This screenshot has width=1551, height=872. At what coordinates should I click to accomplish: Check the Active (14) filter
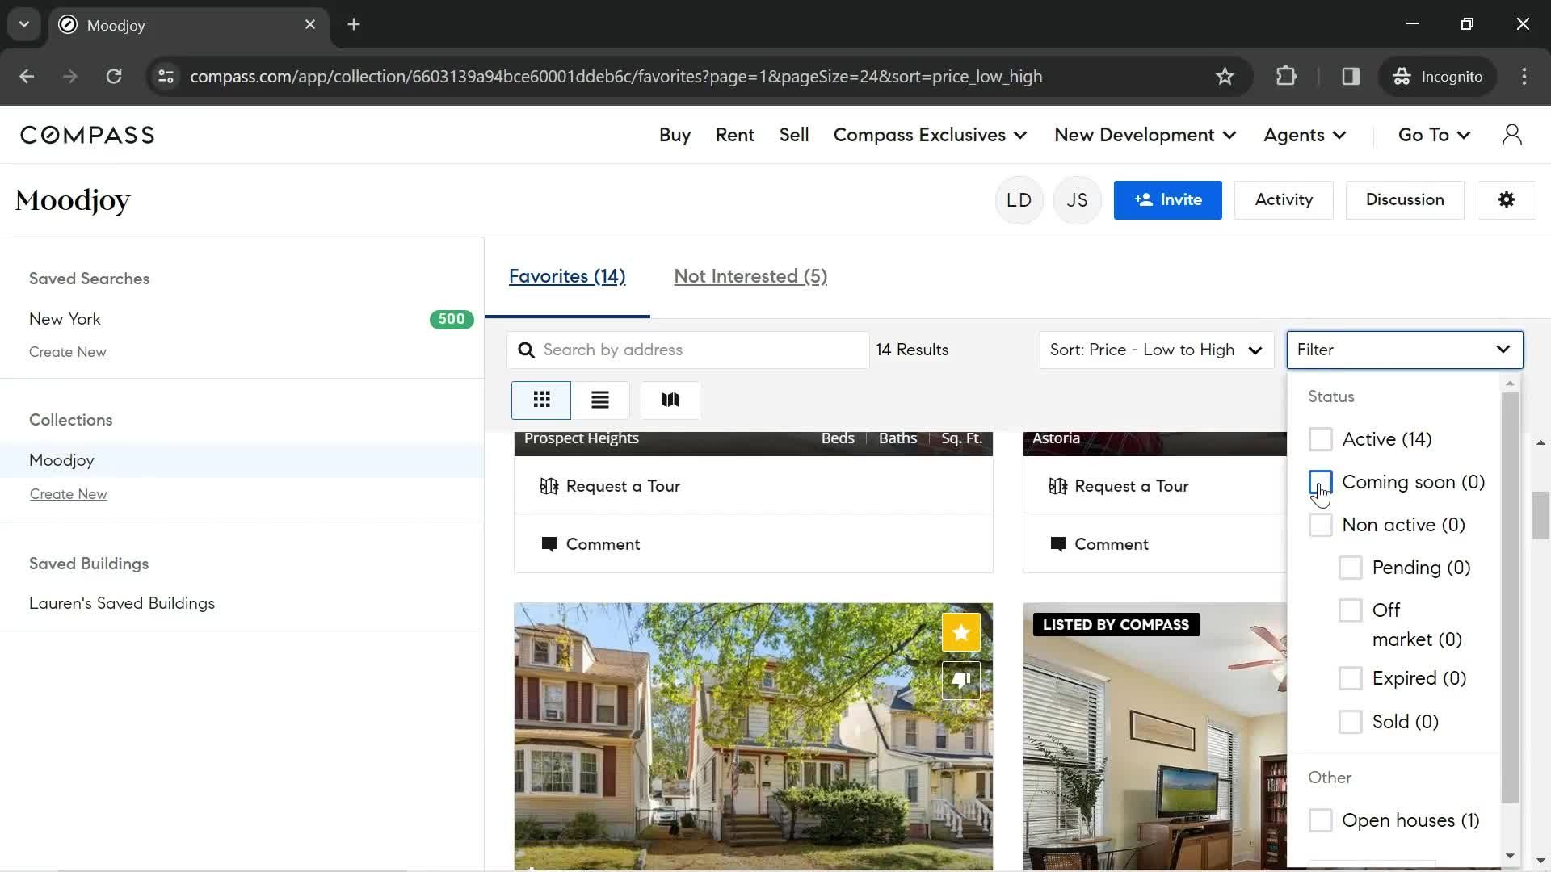click(1320, 439)
